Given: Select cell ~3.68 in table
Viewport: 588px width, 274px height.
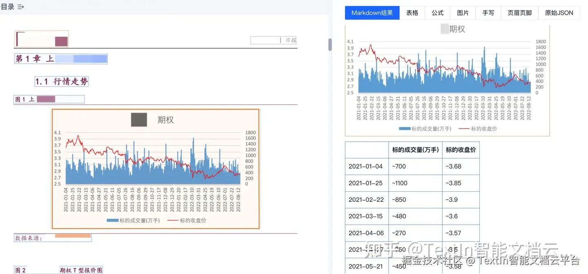Looking at the screenshot, I should [x=461, y=167].
